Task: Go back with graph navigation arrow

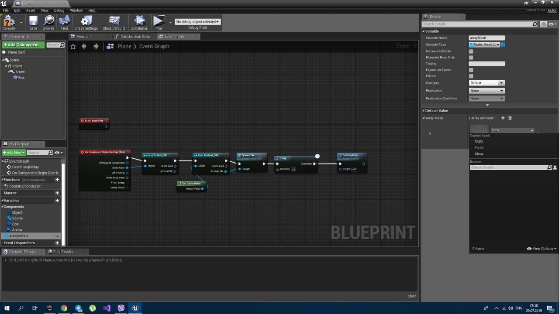Action: (84, 46)
